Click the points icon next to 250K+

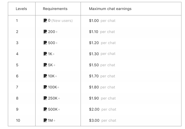(45, 98)
